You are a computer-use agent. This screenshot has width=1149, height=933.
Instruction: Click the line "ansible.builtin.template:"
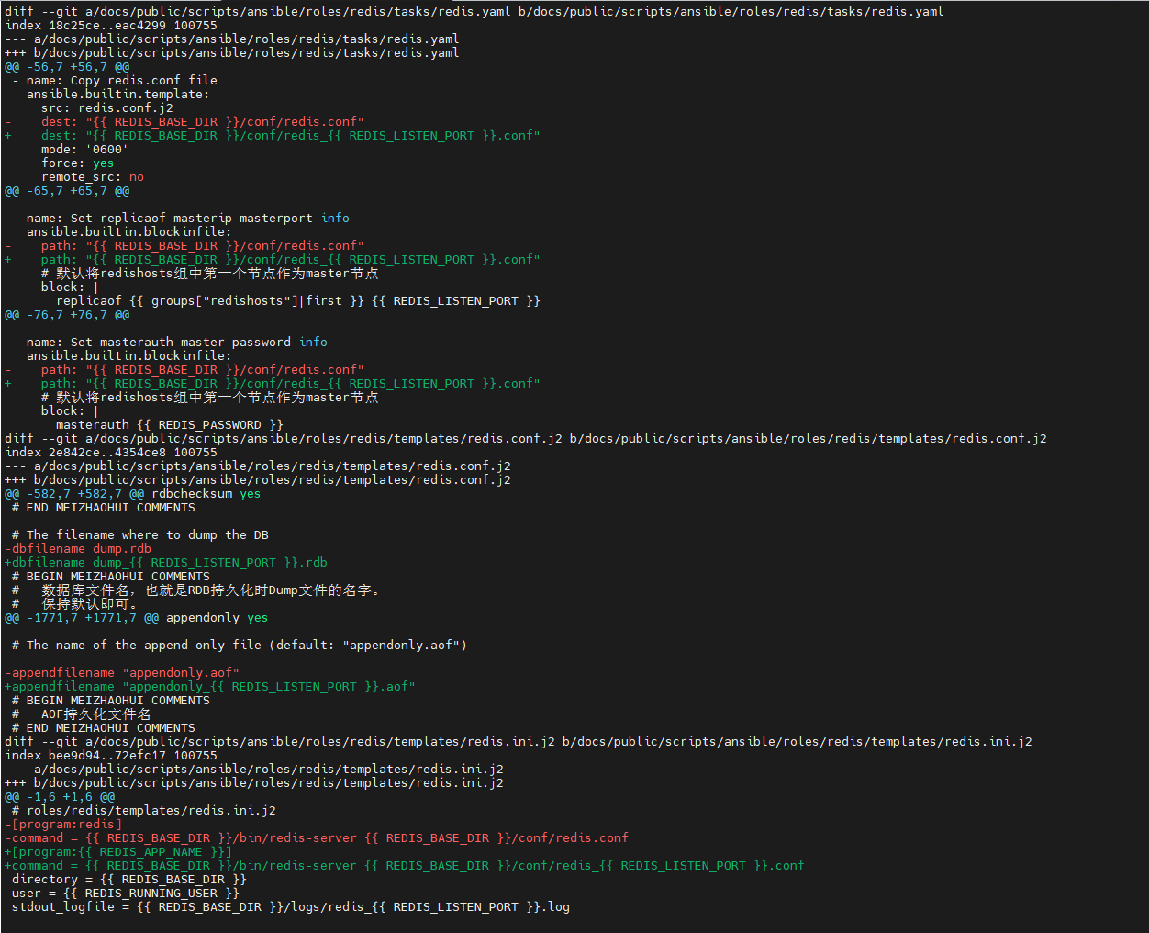[118, 94]
